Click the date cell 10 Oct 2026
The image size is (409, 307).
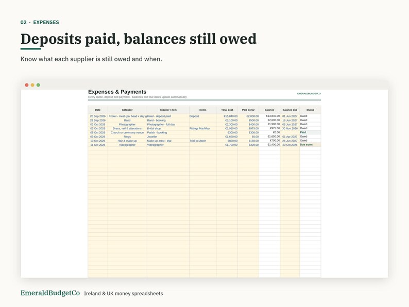tap(98, 141)
